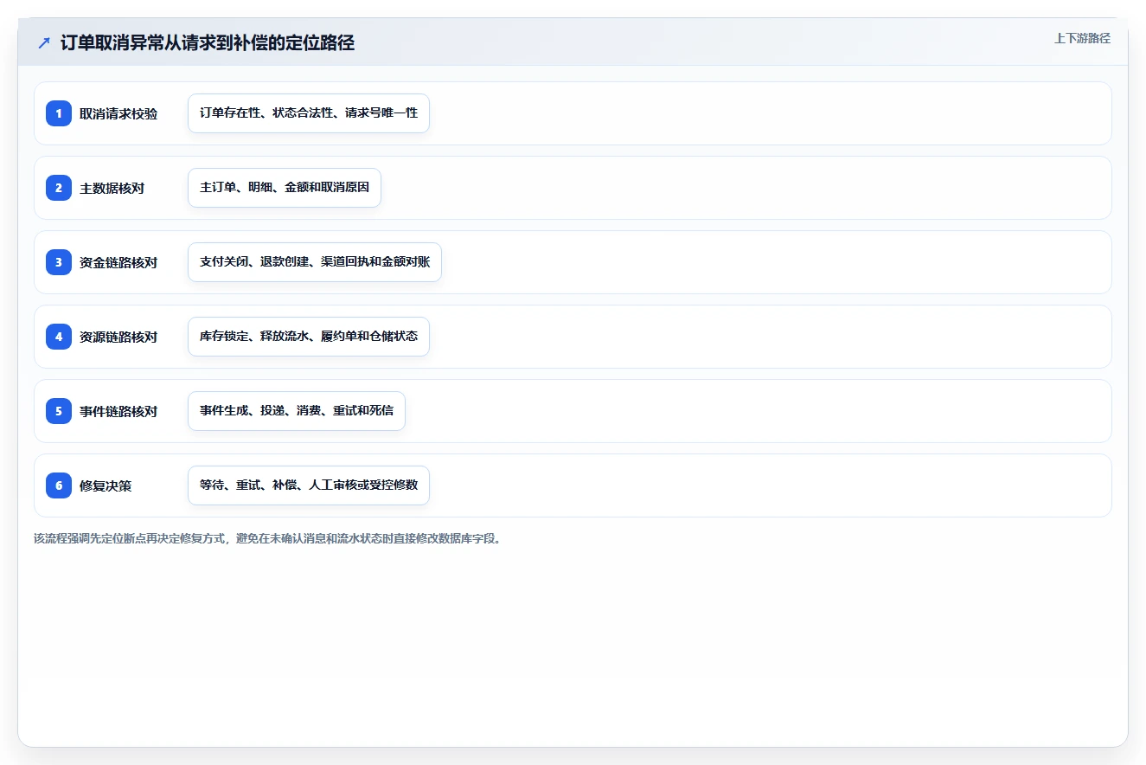Screen dimensions: 1146x765
Task: Click the 上下游路径 label
Action: click(1082, 38)
